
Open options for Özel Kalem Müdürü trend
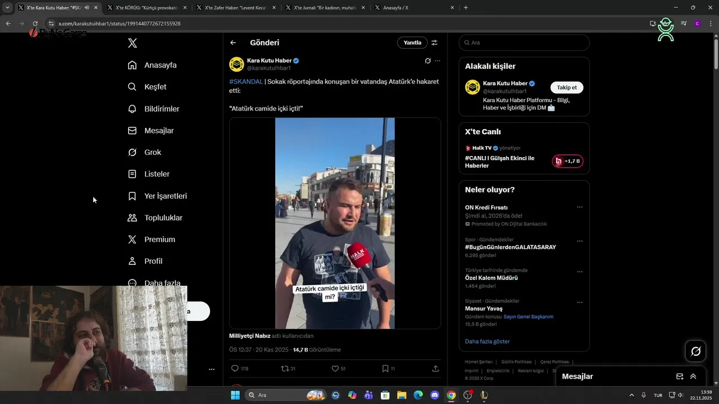pos(580,272)
